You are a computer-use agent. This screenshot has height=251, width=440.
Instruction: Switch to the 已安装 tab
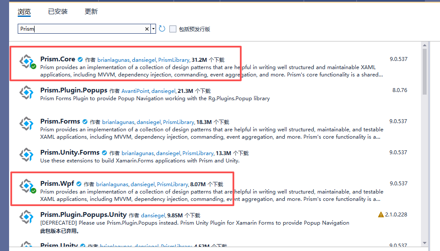click(x=58, y=12)
